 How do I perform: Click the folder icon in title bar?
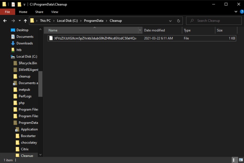click(x=4, y=4)
